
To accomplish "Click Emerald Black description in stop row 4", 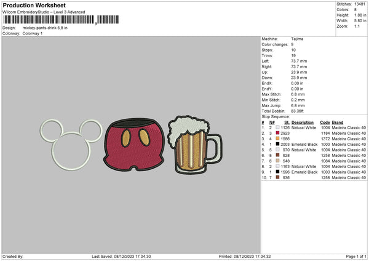I will click(304, 145).
